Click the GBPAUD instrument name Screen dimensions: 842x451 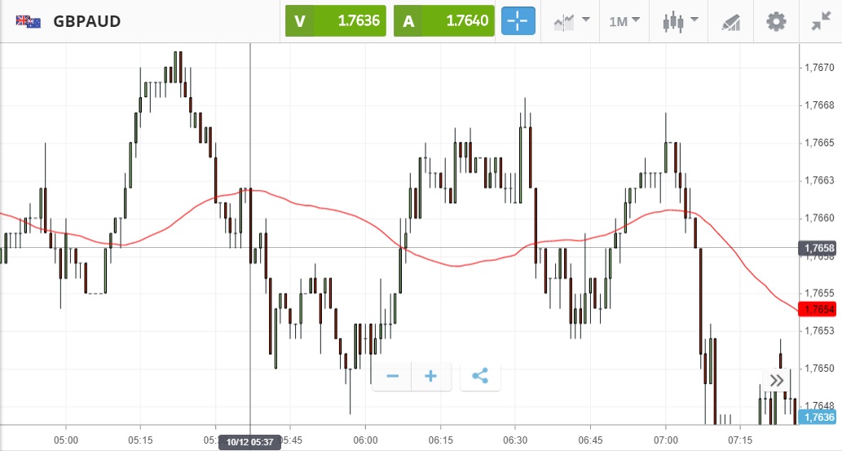tap(87, 21)
